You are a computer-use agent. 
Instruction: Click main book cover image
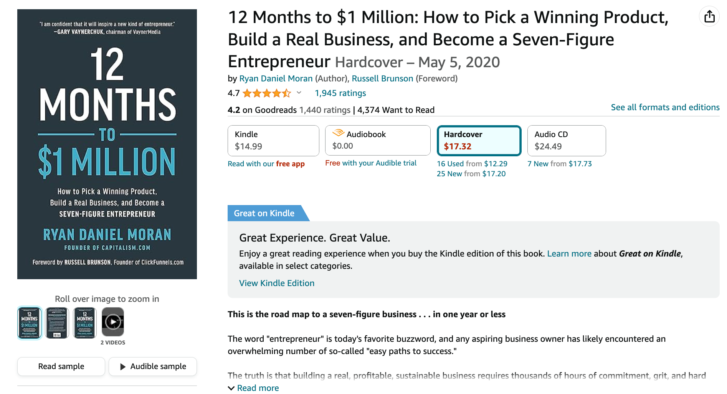click(x=107, y=144)
